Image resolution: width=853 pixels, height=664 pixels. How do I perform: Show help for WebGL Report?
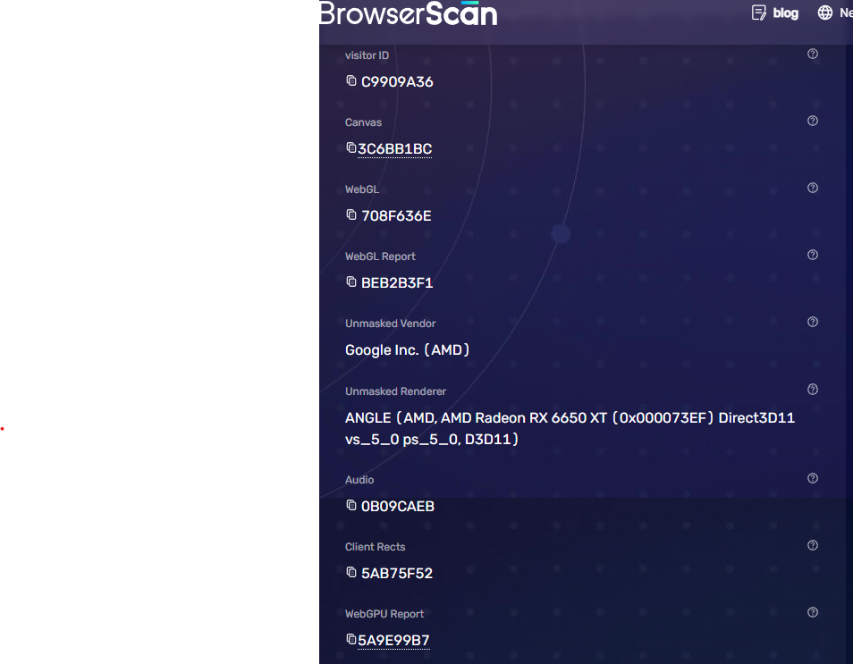[813, 255]
